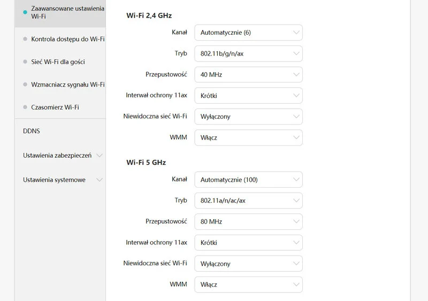Image resolution: width=428 pixels, height=301 pixels.
Task: Open the 2.4 GHz WMM dropdown
Action: coord(248,137)
